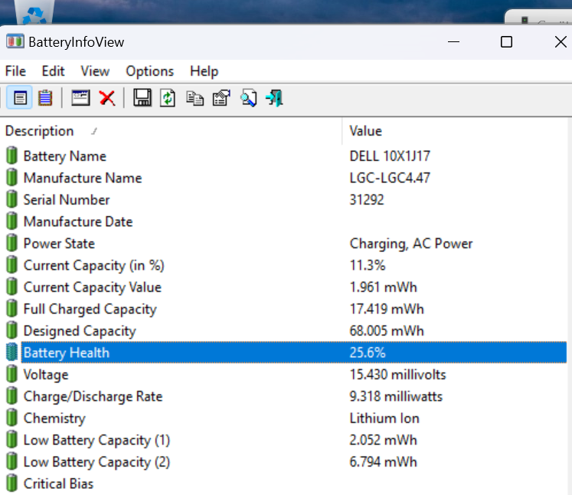Click the Exit door toolbar icon
572x495 pixels.
coord(275,98)
